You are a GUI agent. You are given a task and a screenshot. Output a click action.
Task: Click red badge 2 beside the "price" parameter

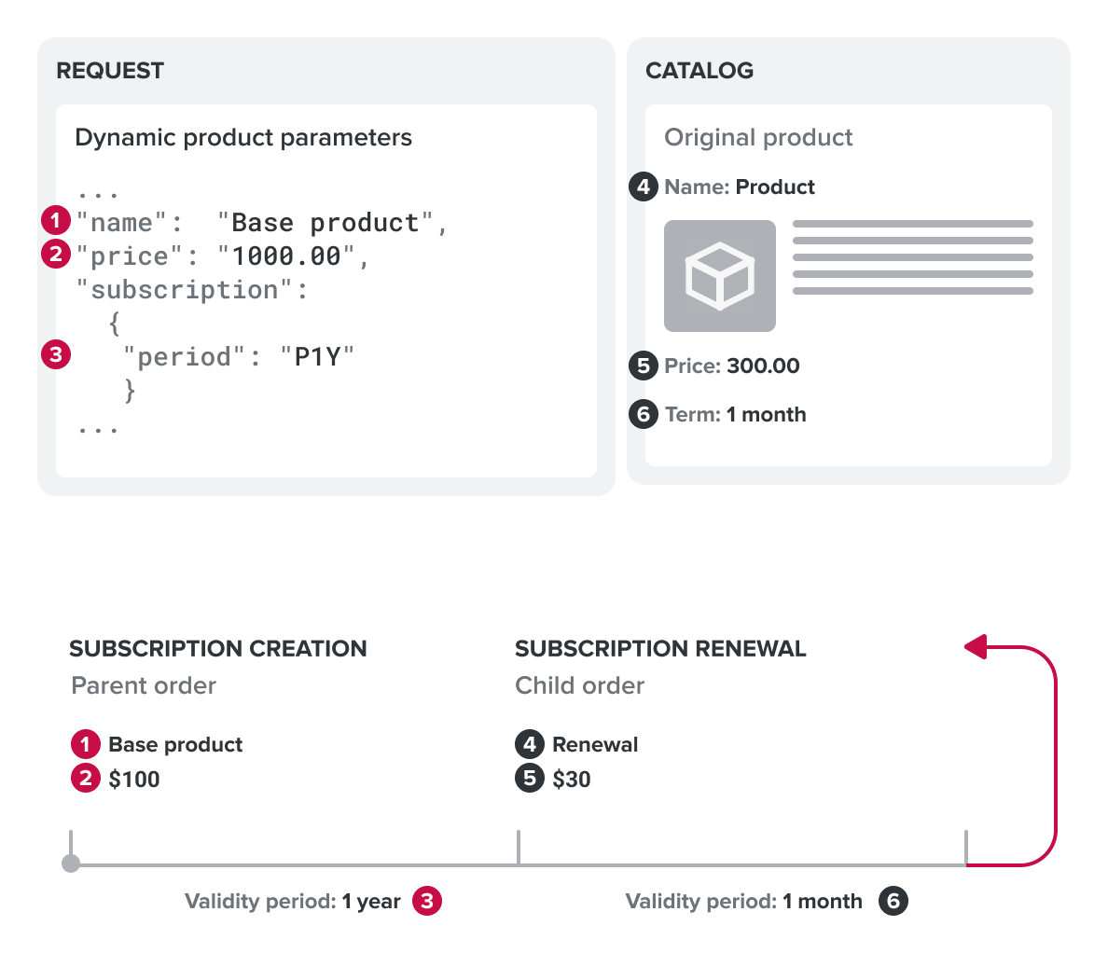[56, 254]
